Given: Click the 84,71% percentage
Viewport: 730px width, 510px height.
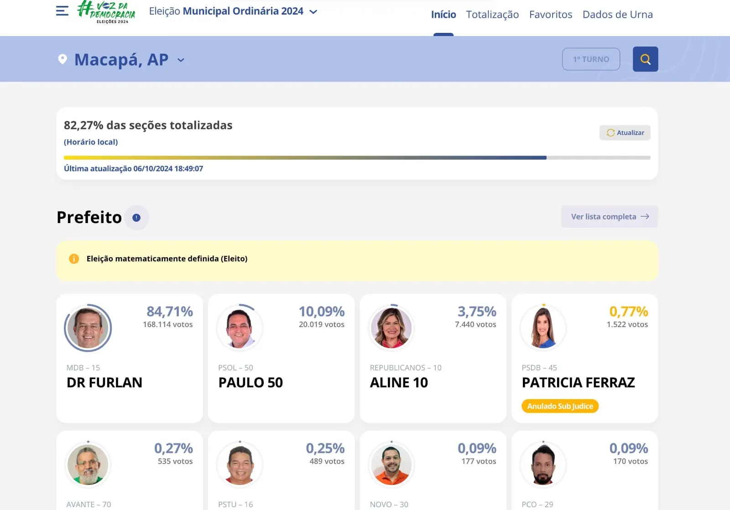Looking at the screenshot, I should point(170,312).
